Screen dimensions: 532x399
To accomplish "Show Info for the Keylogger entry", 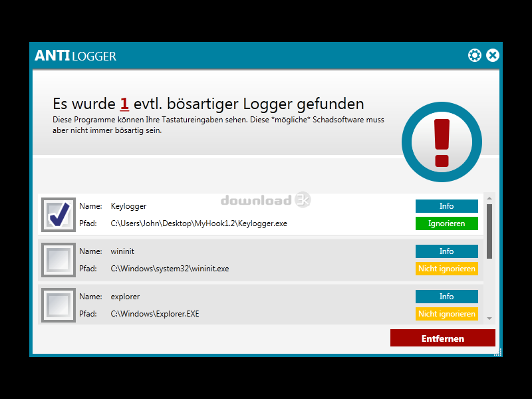I will pyautogui.click(x=446, y=206).
